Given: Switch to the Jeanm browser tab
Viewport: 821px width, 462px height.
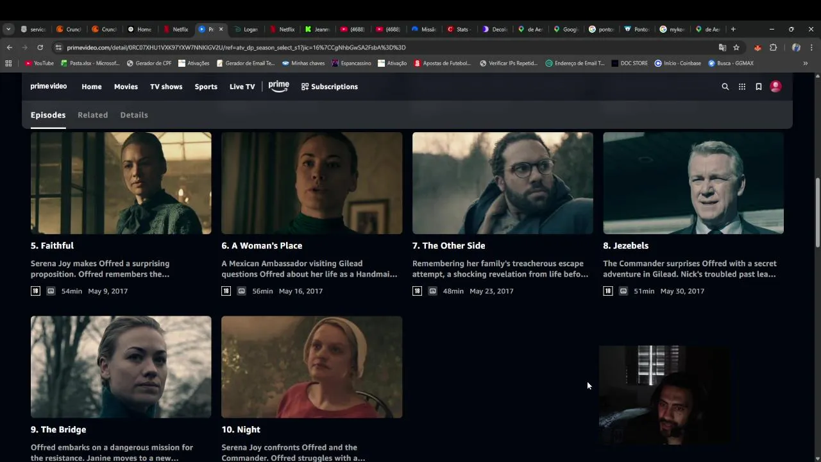Looking at the screenshot, I should [x=317, y=29].
